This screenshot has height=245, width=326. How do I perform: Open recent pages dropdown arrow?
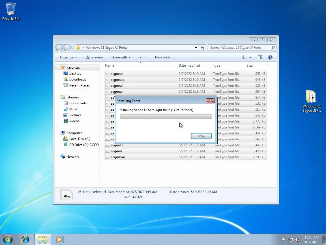pos(73,48)
